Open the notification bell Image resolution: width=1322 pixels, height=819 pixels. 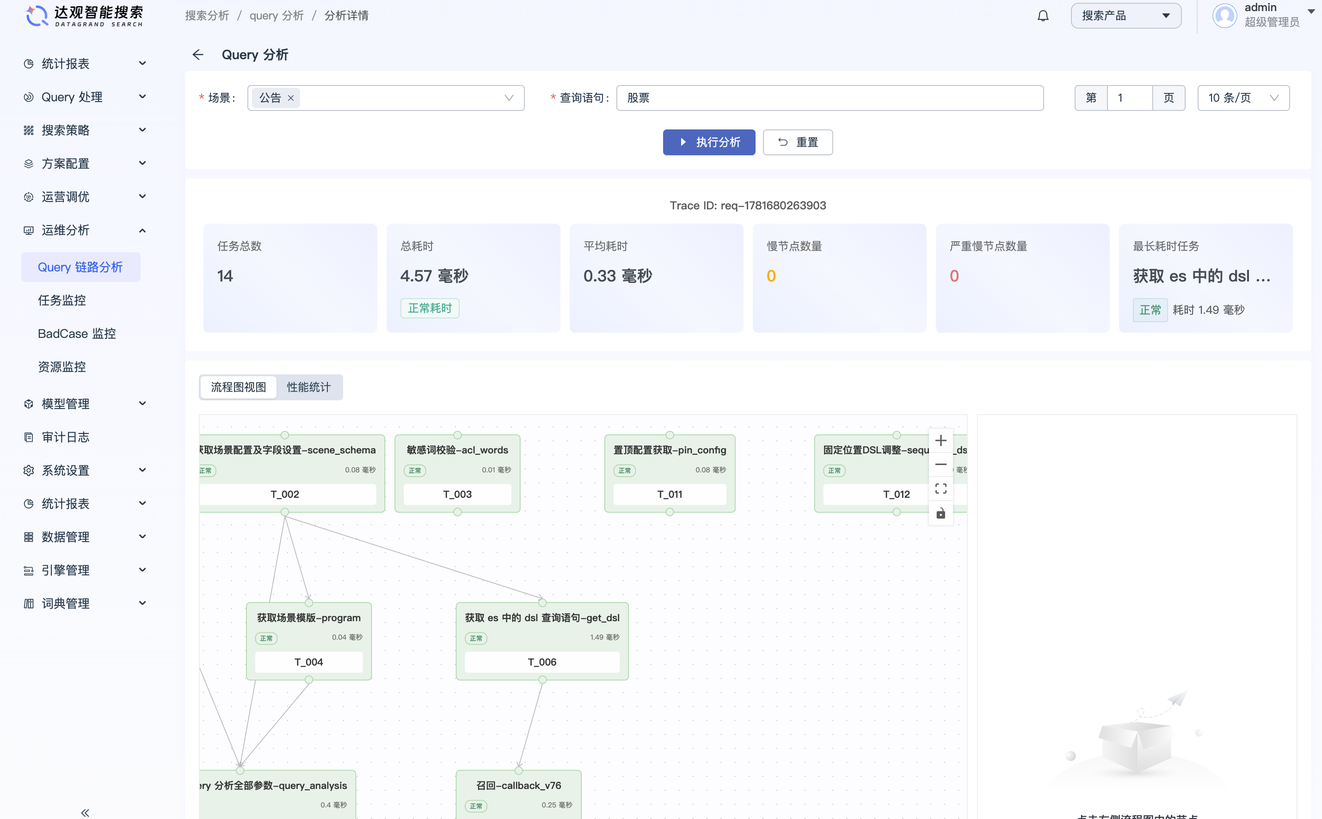(1042, 16)
